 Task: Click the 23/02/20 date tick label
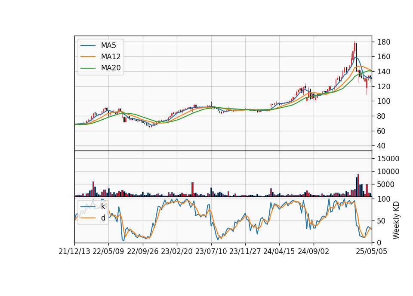tap(177, 251)
